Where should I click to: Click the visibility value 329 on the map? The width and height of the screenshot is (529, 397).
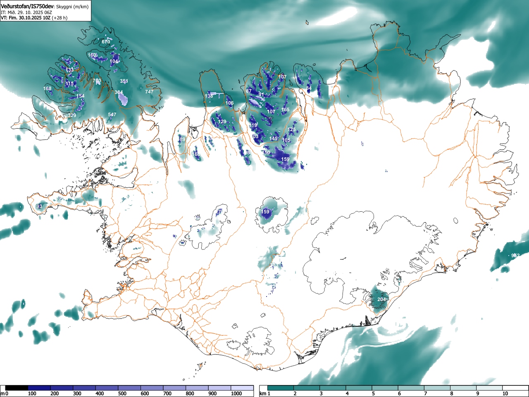coord(72,115)
